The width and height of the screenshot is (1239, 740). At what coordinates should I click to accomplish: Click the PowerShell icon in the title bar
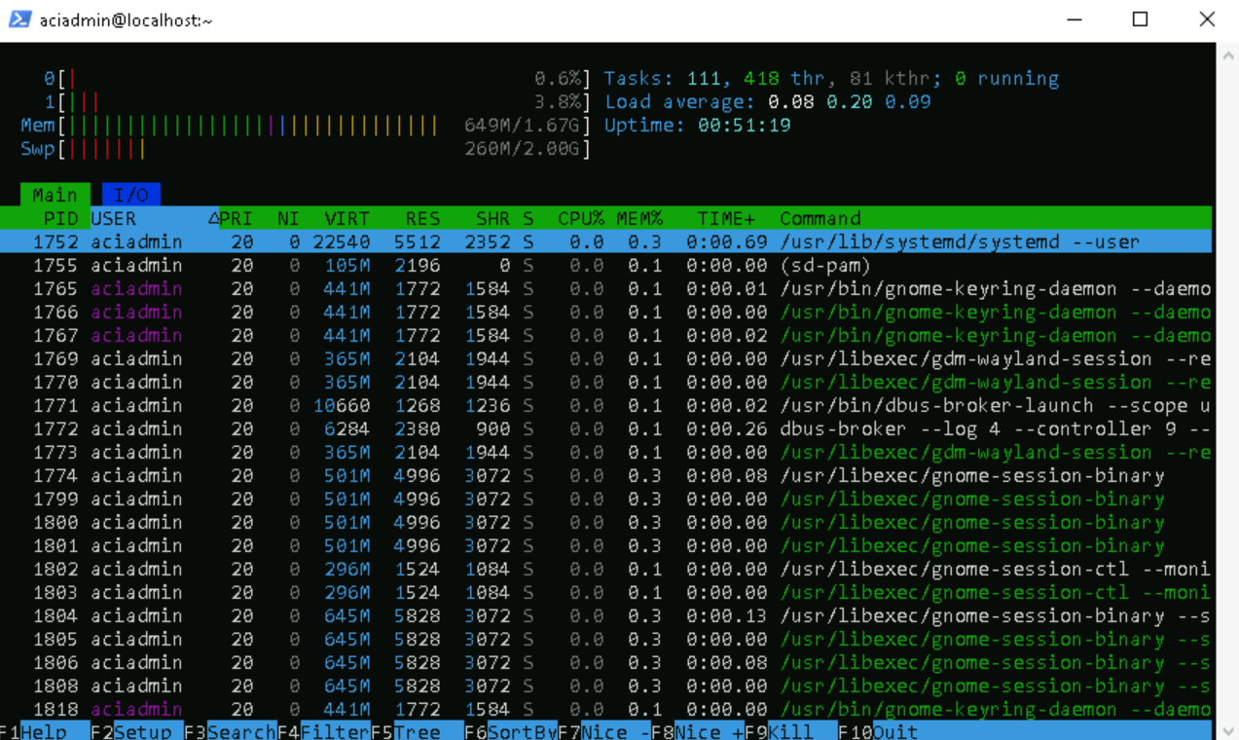pyautogui.click(x=19, y=18)
